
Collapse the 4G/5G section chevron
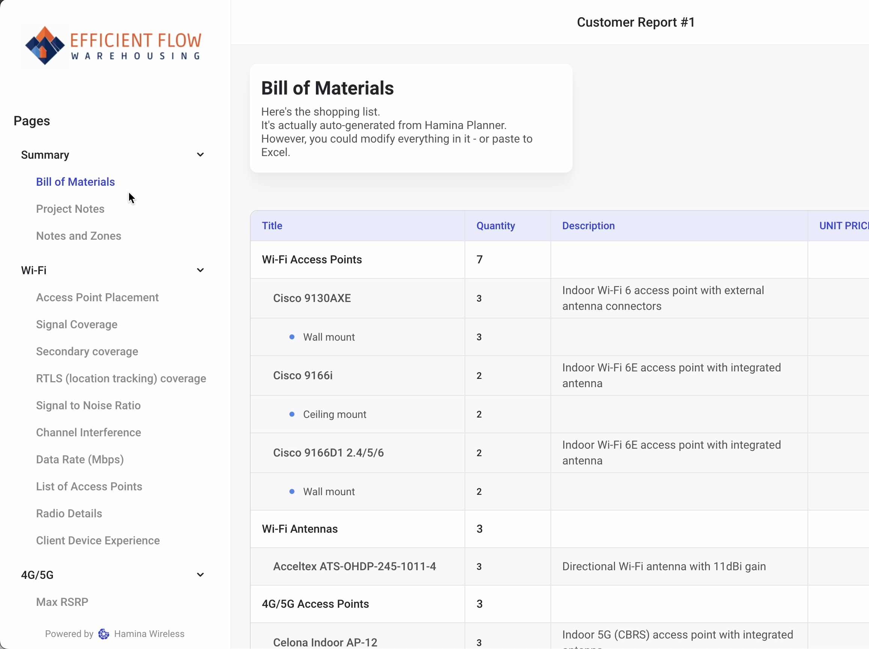pos(200,575)
